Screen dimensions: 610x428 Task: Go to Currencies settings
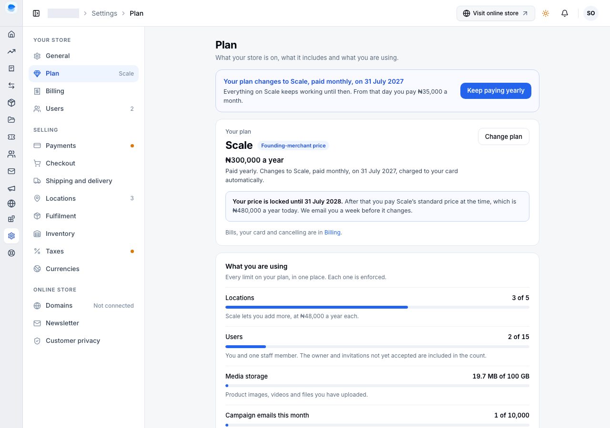tap(84, 269)
